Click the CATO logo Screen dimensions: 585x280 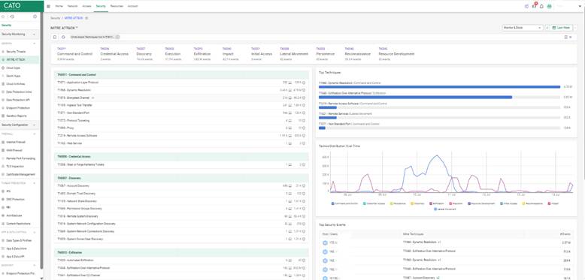pos(12,5)
